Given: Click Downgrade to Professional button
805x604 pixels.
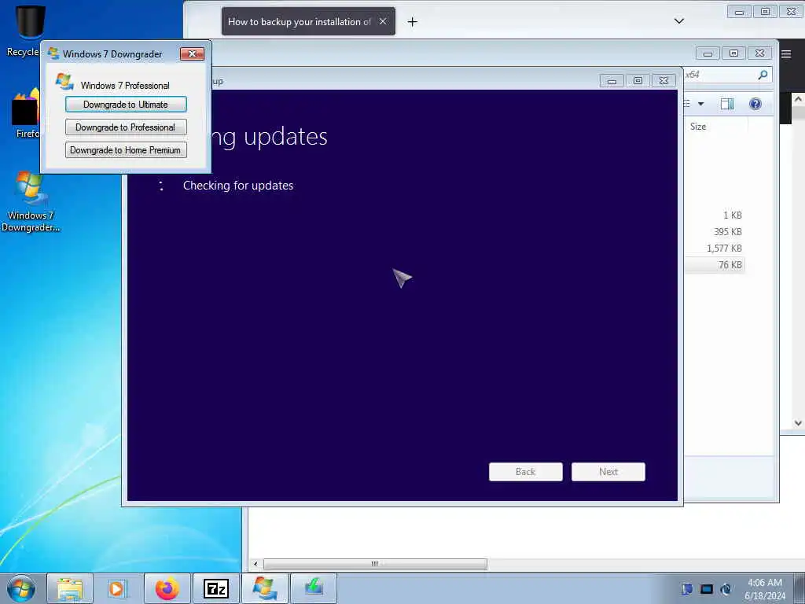Looking at the screenshot, I should [126, 127].
